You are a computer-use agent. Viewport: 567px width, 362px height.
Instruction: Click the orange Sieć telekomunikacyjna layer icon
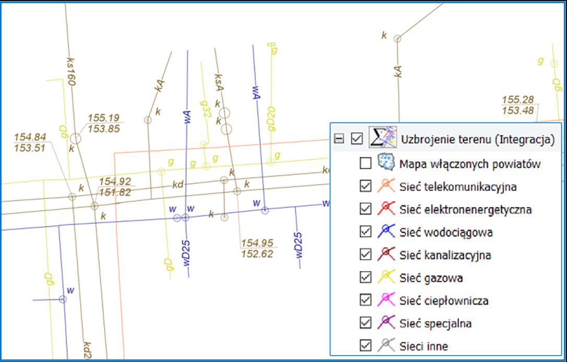[385, 186]
